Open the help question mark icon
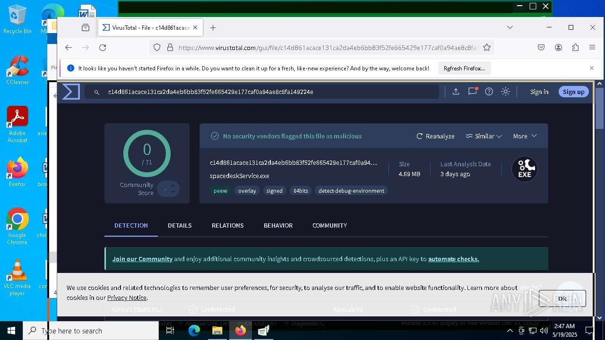The image size is (605, 340). pyautogui.click(x=489, y=92)
